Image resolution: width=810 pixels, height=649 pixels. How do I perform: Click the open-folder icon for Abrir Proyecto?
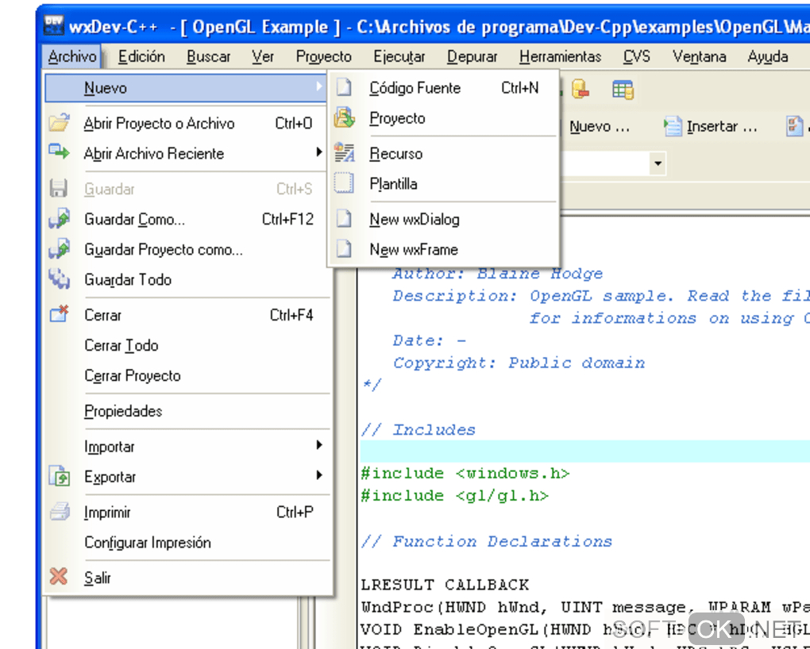pyautogui.click(x=60, y=123)
